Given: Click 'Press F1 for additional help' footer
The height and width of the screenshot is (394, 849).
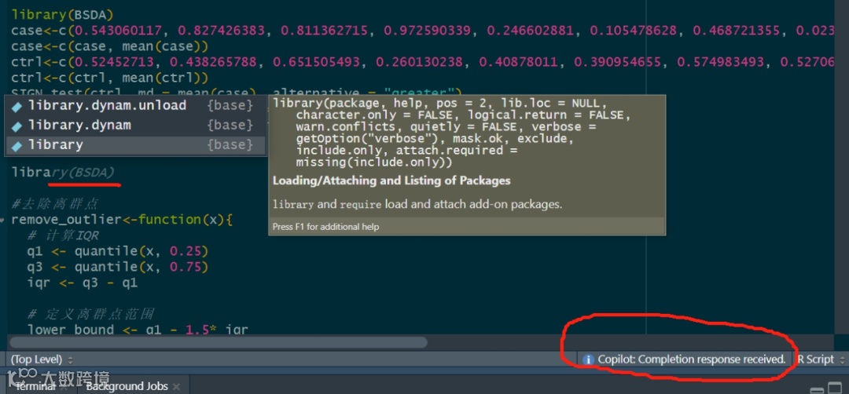Looking at the screenshot, I should pyautogui.click(x=325, y=227).
